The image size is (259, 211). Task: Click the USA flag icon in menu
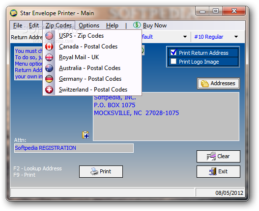coord(49,36)
